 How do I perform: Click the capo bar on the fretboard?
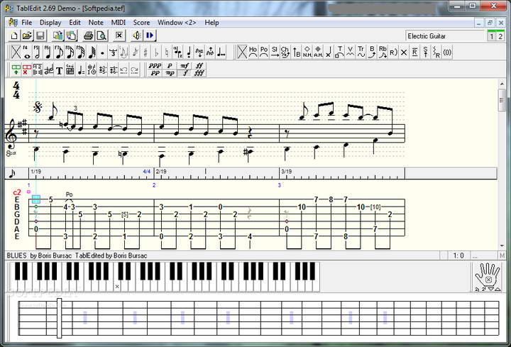click(x=60, y=319)
